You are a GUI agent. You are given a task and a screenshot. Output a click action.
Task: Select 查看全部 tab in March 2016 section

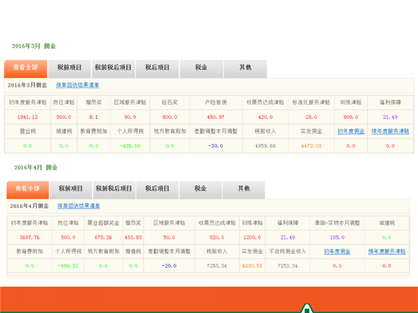[26, 67]
